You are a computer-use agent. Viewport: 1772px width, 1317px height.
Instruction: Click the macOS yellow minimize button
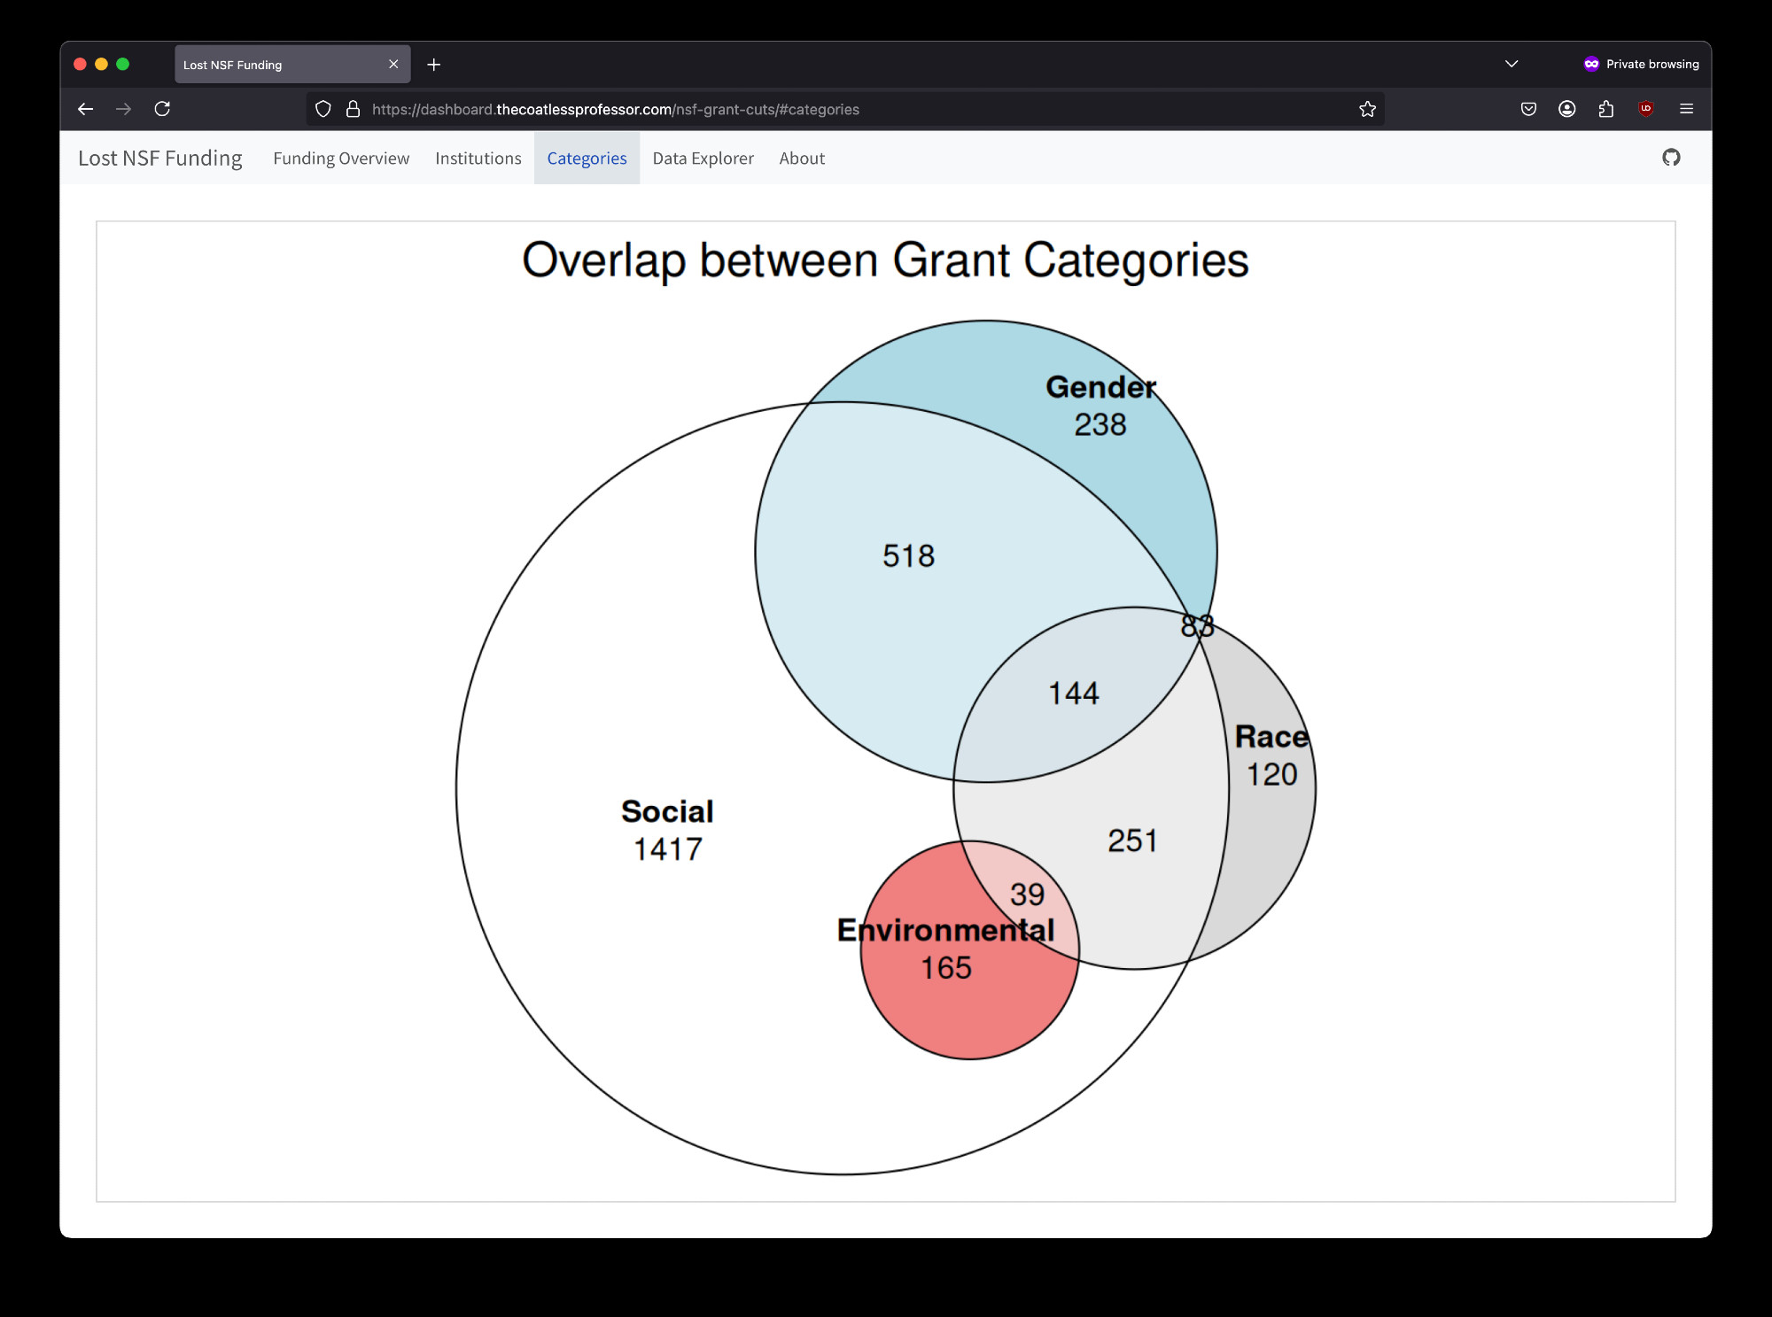pyautogui.click(x=101, y=64)
